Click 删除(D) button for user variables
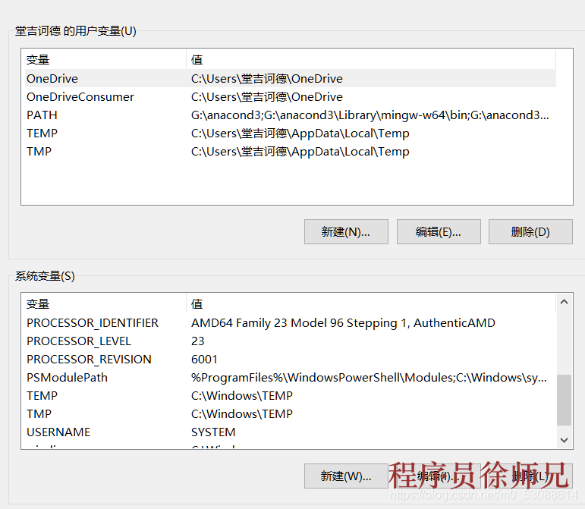 pos(530,232)
